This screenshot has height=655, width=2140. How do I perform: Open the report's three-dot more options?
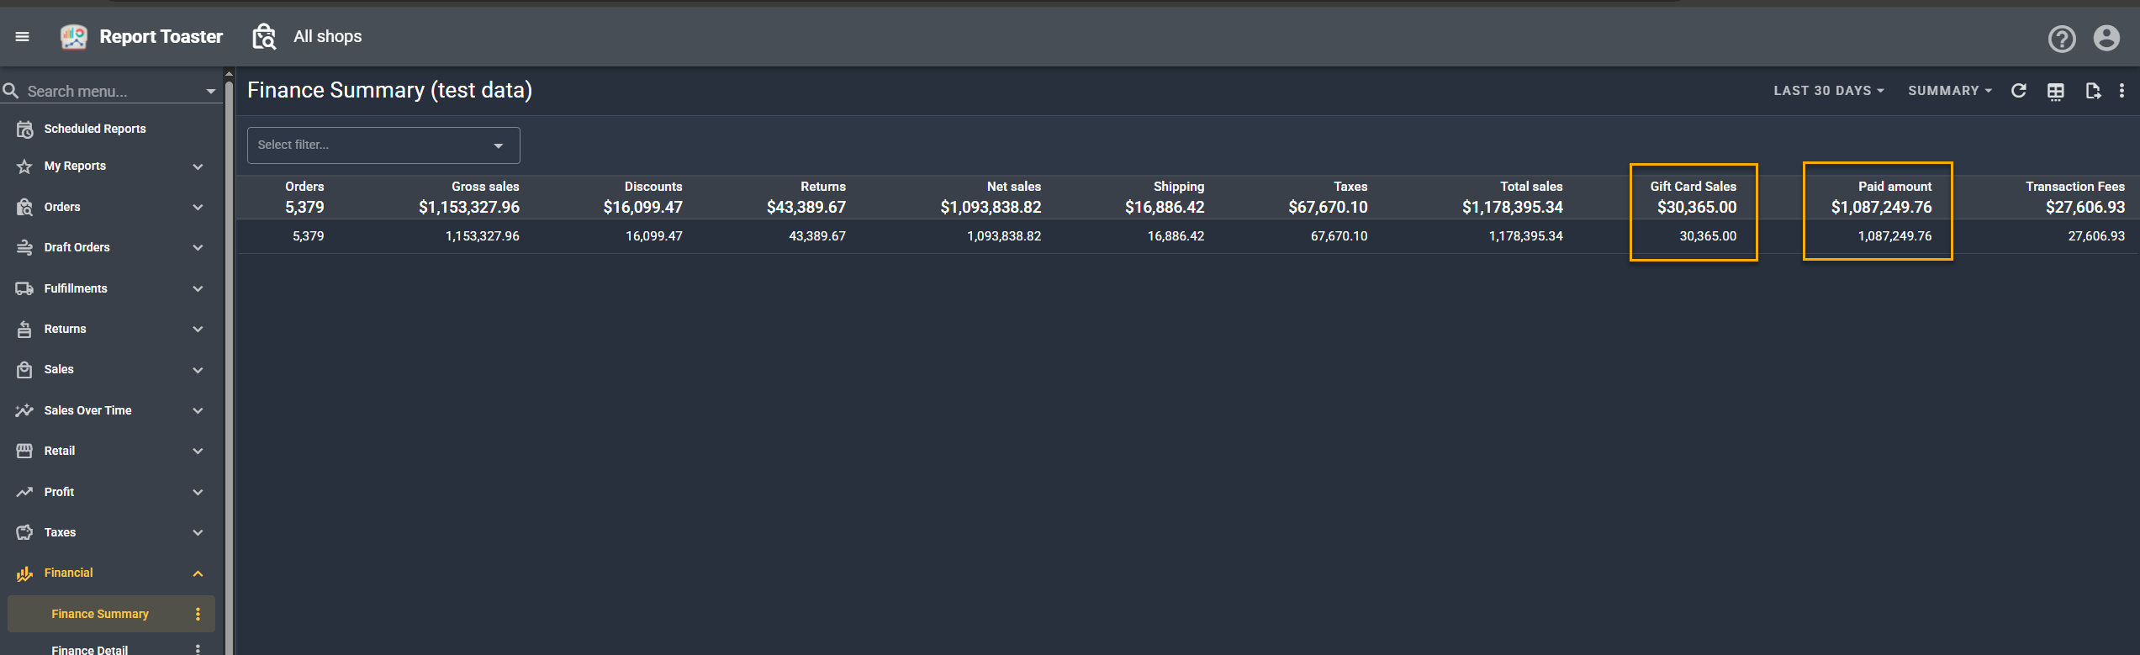click(x=2122, y=91)
